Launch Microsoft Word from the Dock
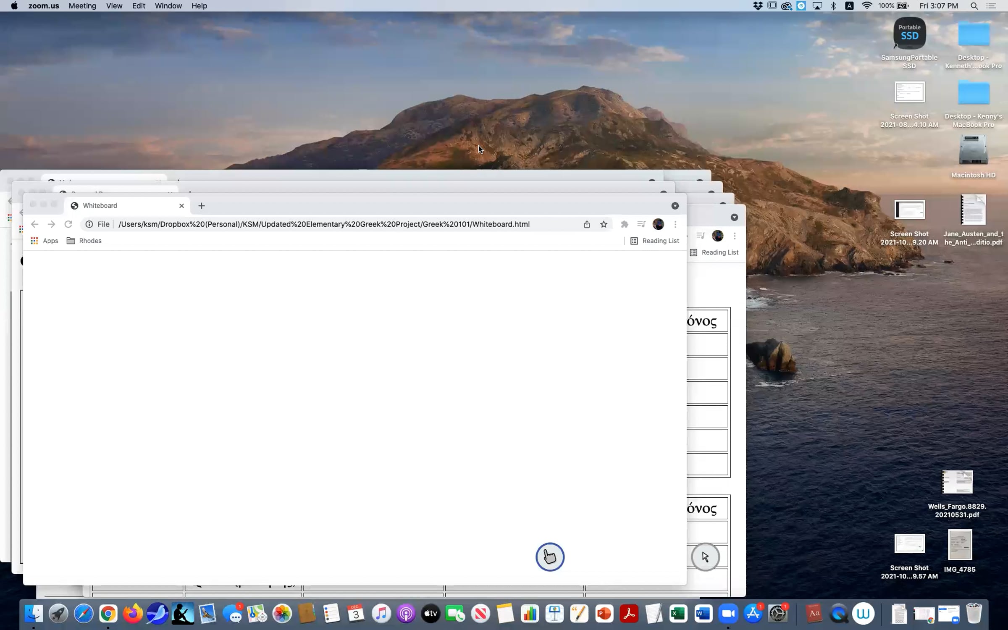The height and width of the screenshot is (630, 1008). tap(703, 614)
